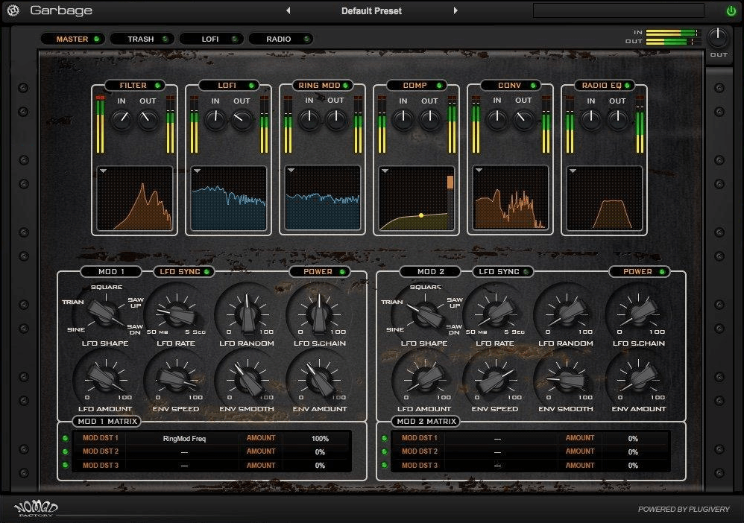Toggle the green plugin power icon

(731, 10)
